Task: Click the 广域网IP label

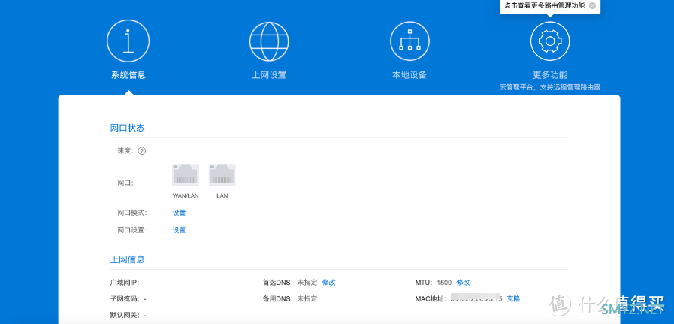Action: click(125, 283)
